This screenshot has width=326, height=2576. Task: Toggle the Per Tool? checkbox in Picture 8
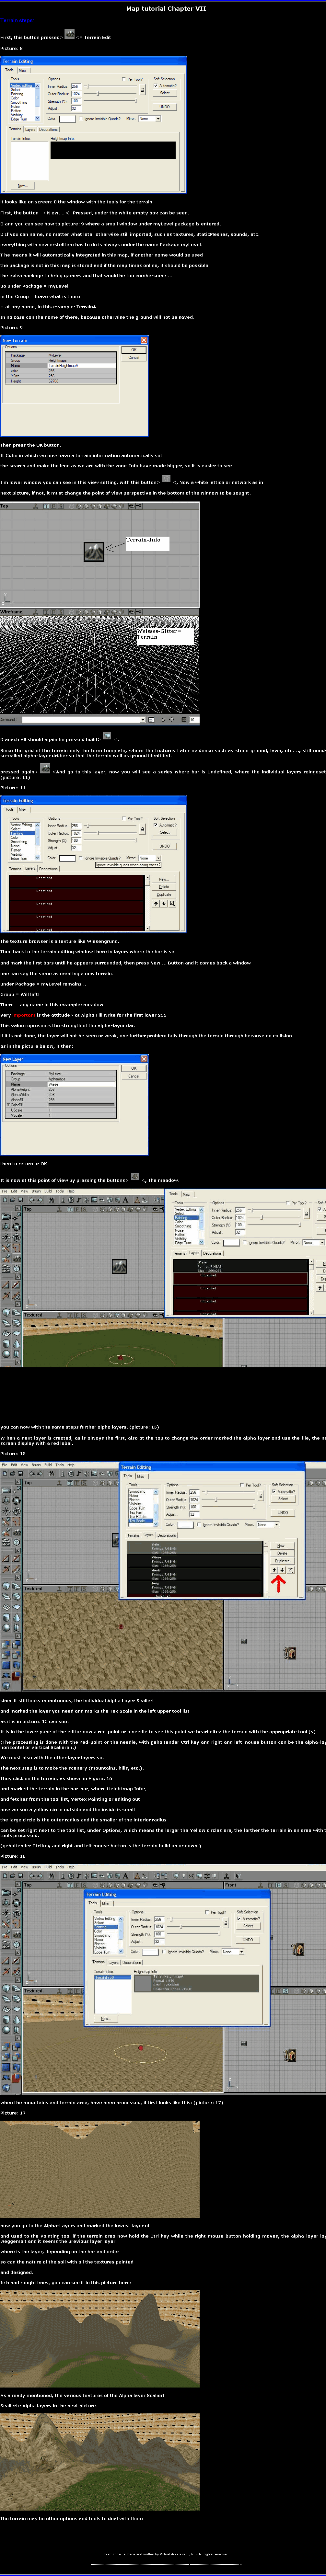point(124,79)
